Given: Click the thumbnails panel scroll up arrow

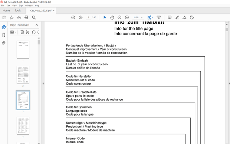Looking at the screenshot, I should [x=39, y=39].
